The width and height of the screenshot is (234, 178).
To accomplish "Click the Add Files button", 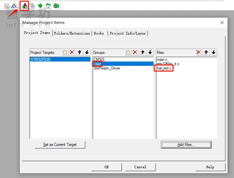I will tap(186, 145).
